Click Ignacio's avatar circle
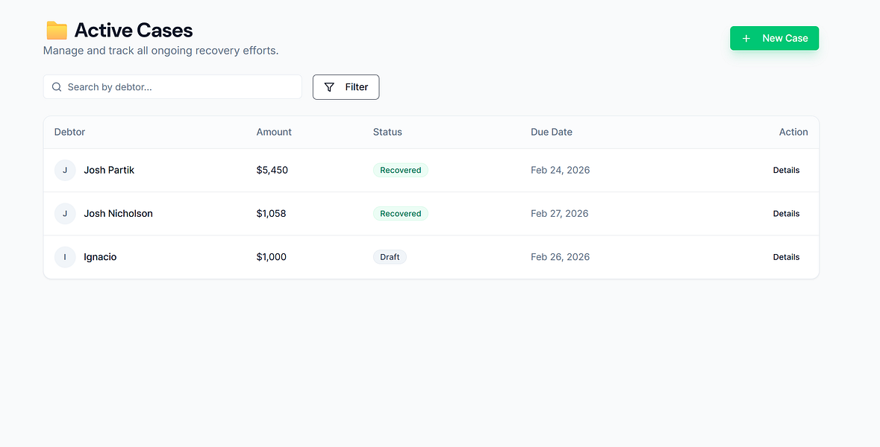This screenshot has height=447, width=880. [65, 257]
